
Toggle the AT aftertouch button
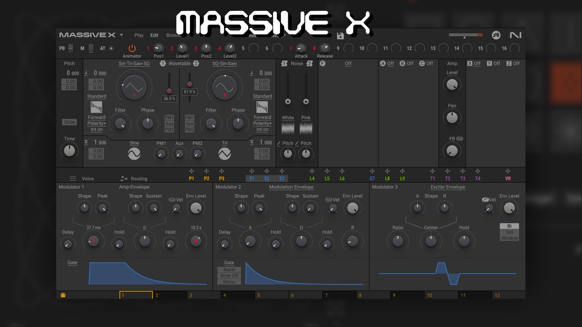111,48
